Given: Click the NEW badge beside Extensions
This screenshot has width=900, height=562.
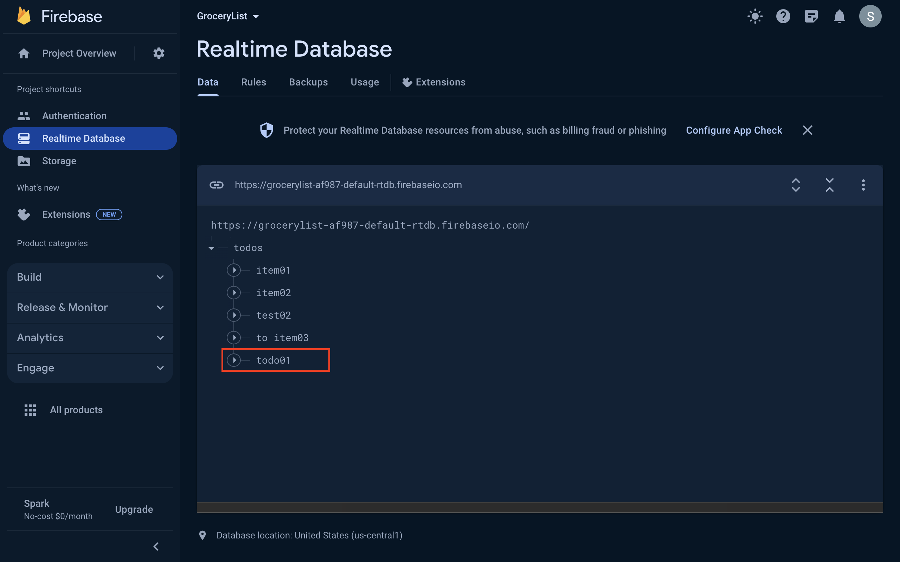Looking at the screenshot, I should tap(109, 215).
